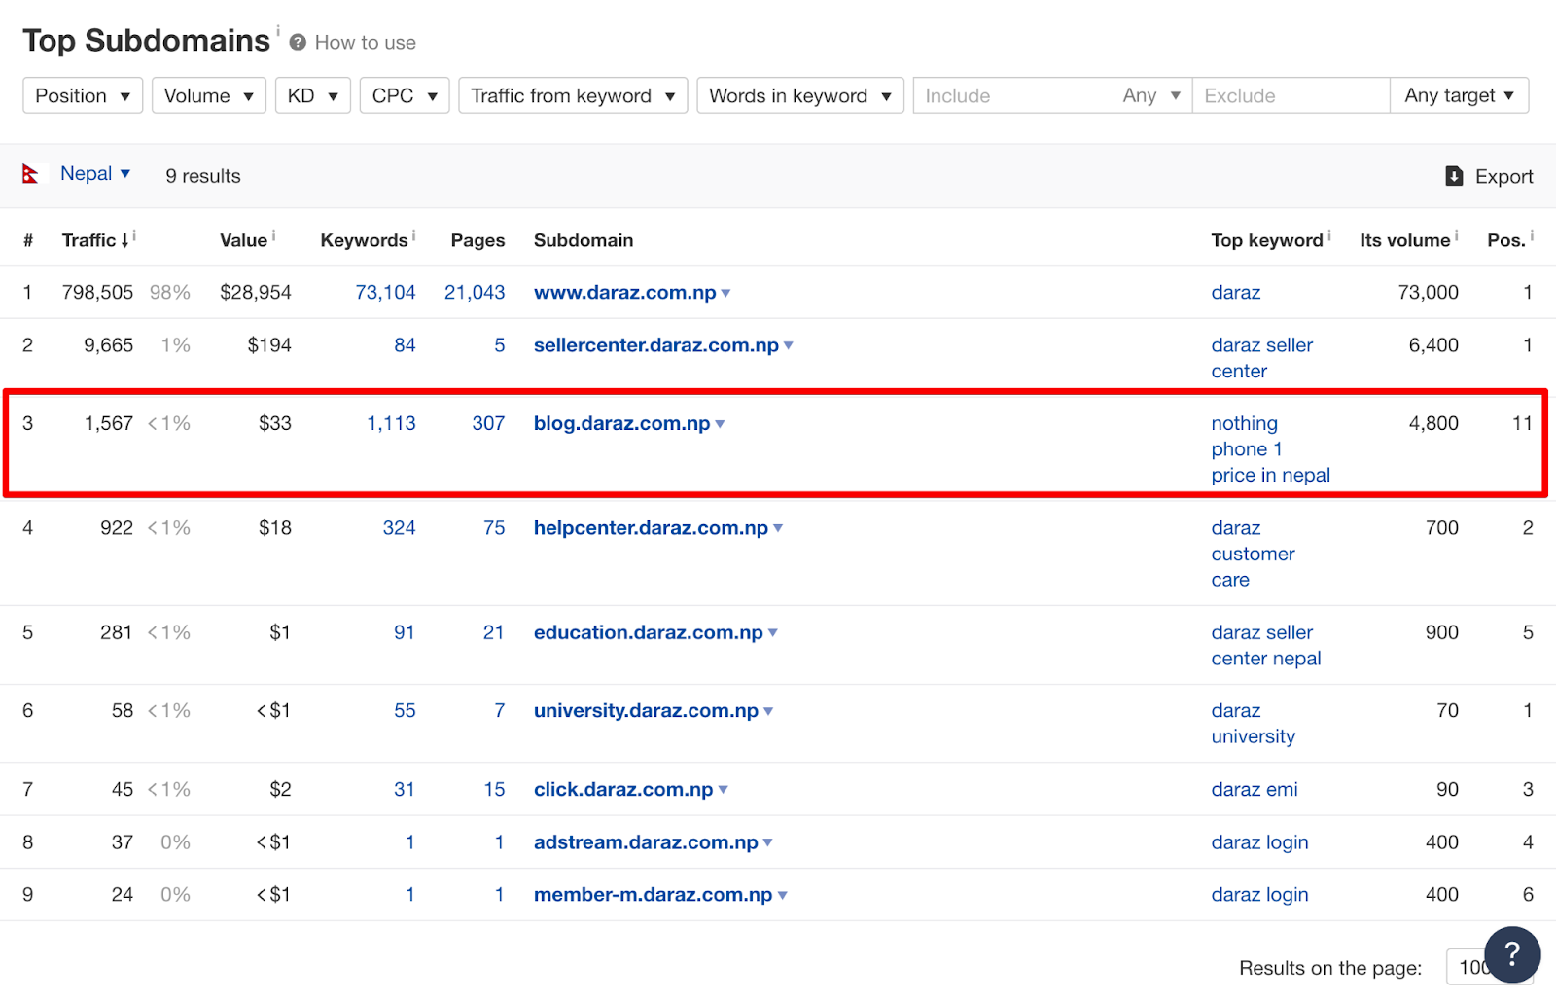1556x1002 pixels.
Task: Open education.daraz.com.np subdomain link
Action: pos(649,632)
